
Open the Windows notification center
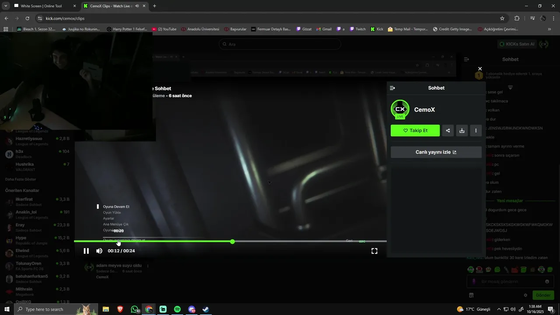[551, 309]
